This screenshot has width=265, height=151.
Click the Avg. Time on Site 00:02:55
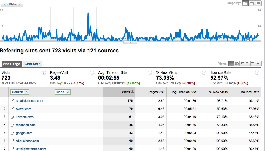pos(109,78)
